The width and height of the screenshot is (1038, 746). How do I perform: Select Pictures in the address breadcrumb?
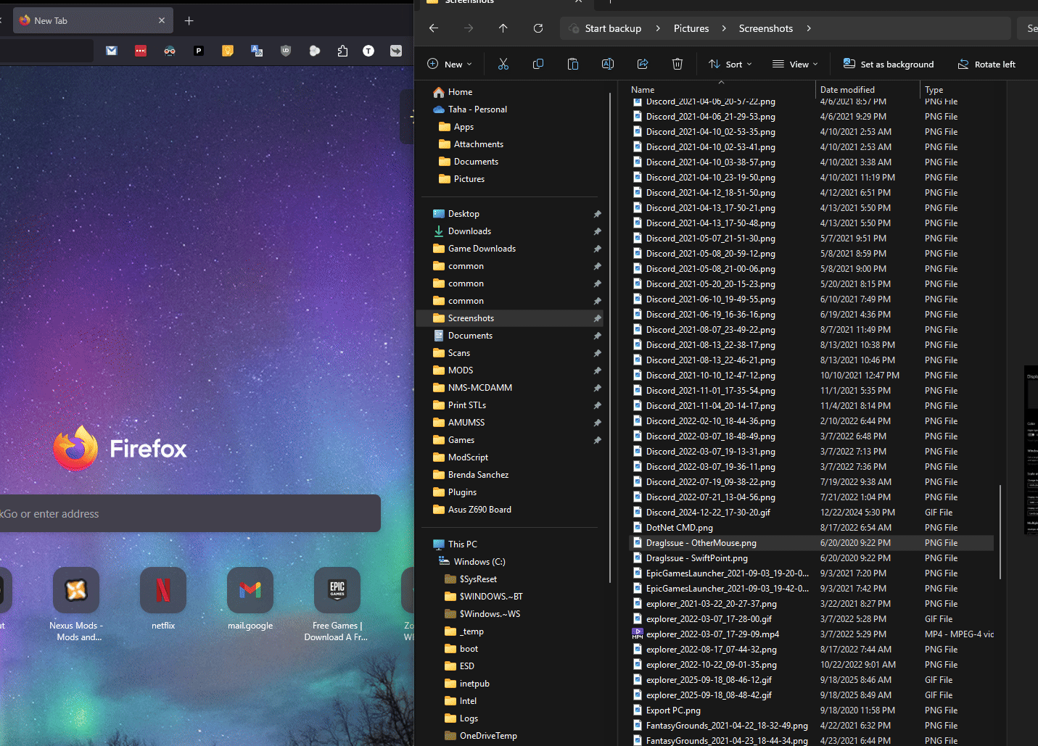click(691, 28)
